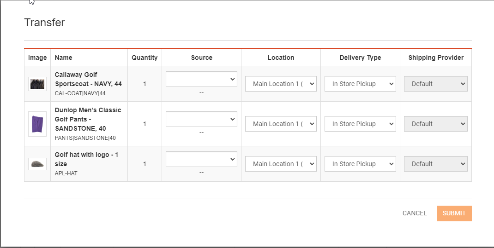The height and width of the screenshot is (248, 494).
Task: Open Delivery Type dropdown for Callaway Sportscoat
Action: point(360,84)
